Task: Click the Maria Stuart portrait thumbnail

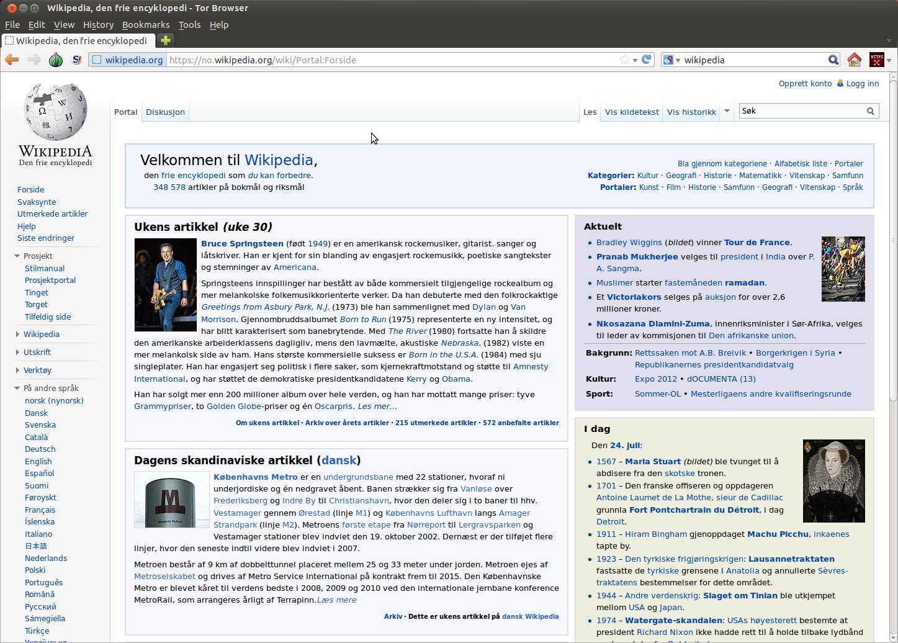Action: [x=833, y=481]
